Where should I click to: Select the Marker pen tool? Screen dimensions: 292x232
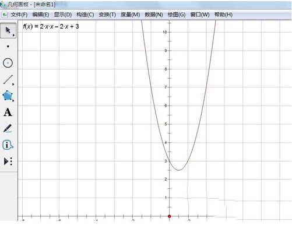[x=8, y=128]
